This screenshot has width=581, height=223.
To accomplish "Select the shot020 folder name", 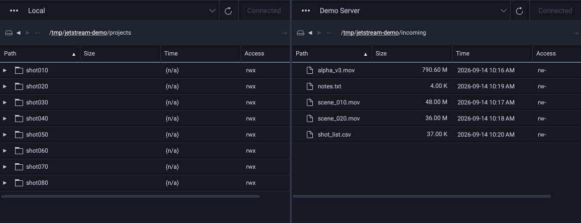I will point(37,86).
